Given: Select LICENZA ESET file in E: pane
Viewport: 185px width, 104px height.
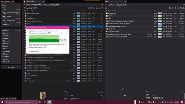Looking at the screenshot, I should point(145,29).
